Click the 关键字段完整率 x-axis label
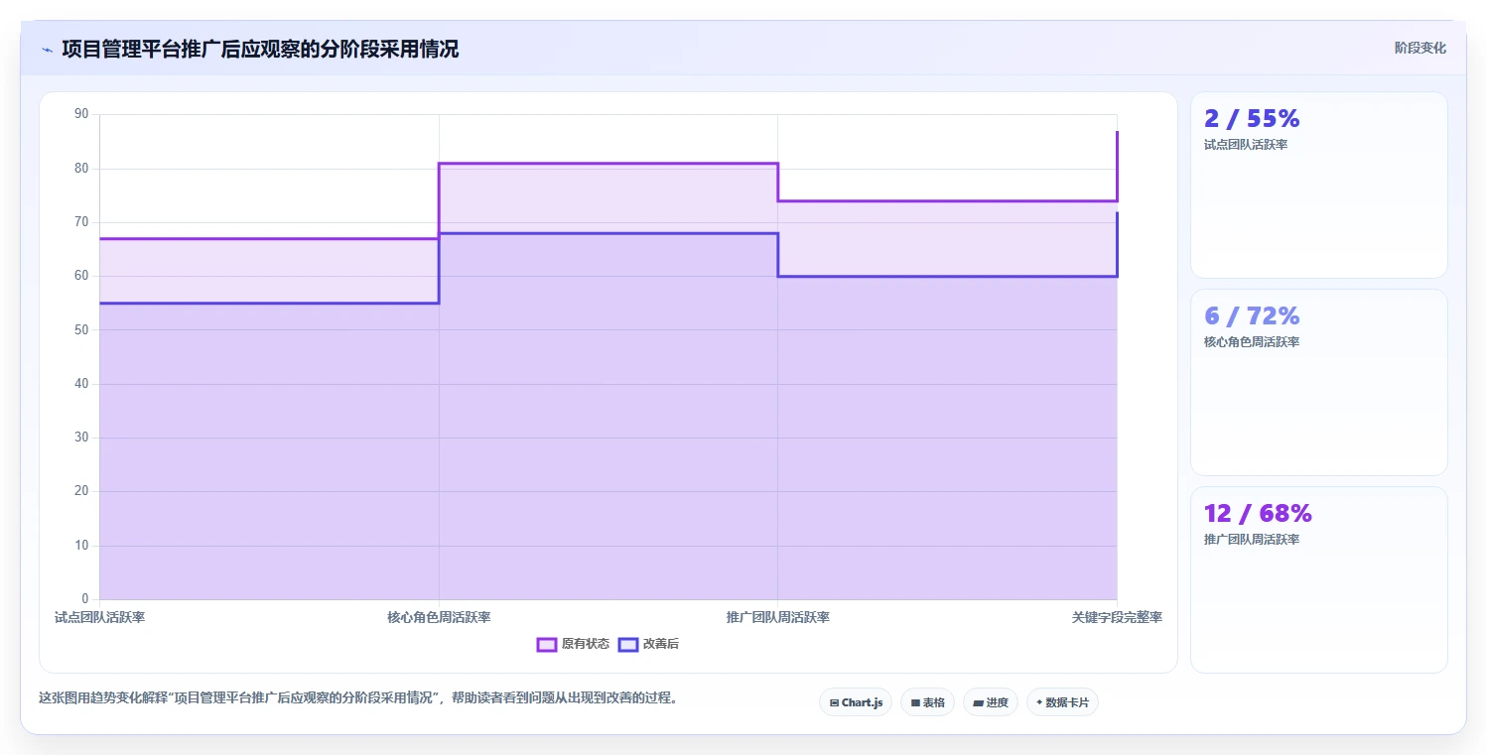The height and width of the screenshot is (755, 1487). tap(1117, 617)
